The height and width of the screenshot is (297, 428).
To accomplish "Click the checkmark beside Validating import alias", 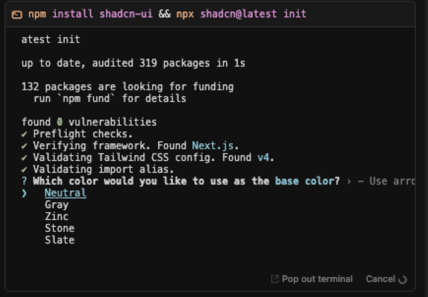I will click(x=24, y=169).
